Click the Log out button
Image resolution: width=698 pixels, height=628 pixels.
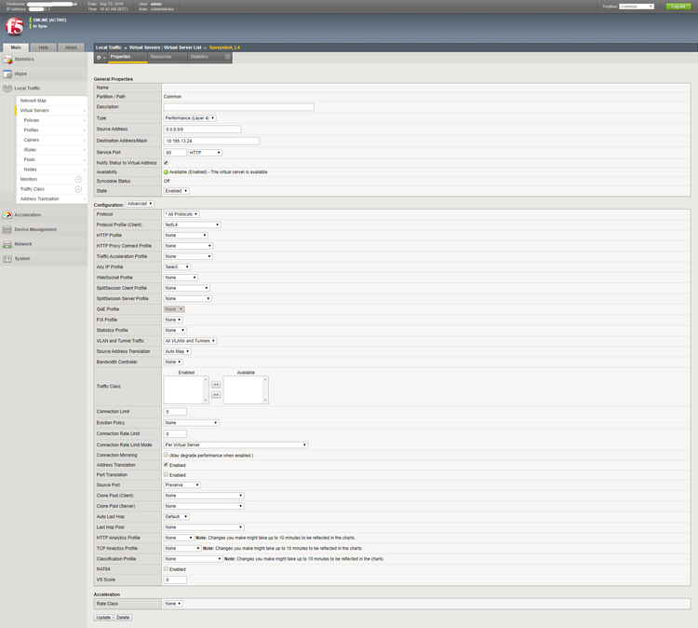coord(678,7)
